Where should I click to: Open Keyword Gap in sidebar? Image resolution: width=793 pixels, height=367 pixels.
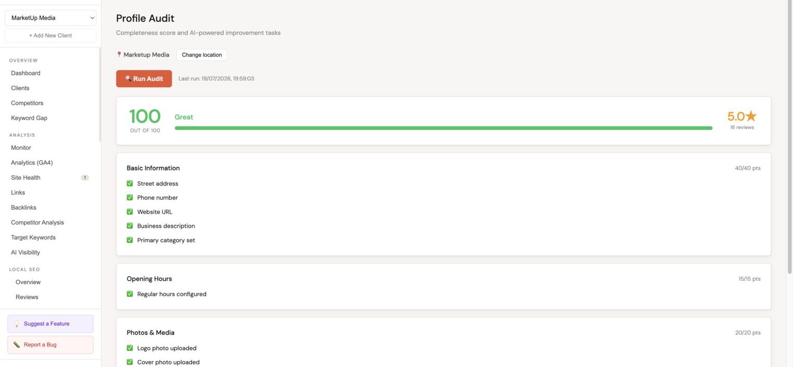point(29,118)
